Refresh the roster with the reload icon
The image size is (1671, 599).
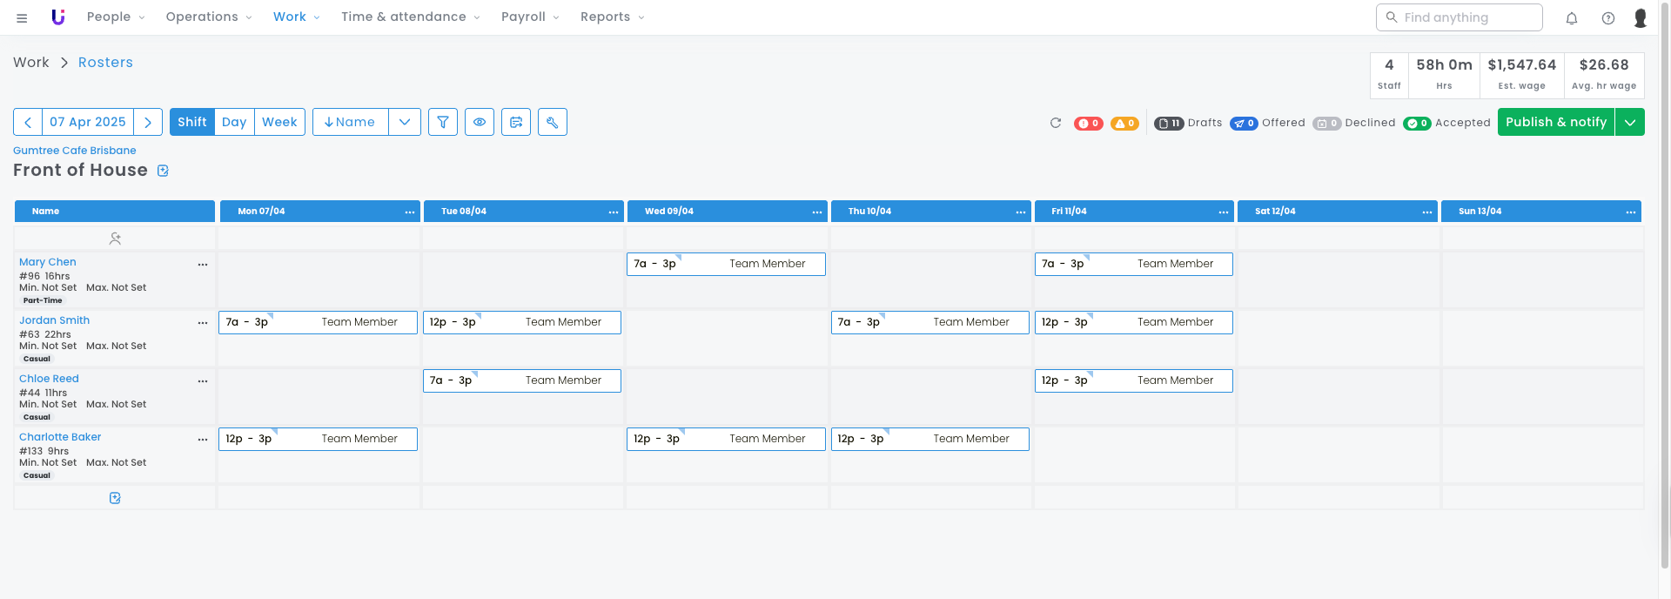click(x=1056, y=123)
